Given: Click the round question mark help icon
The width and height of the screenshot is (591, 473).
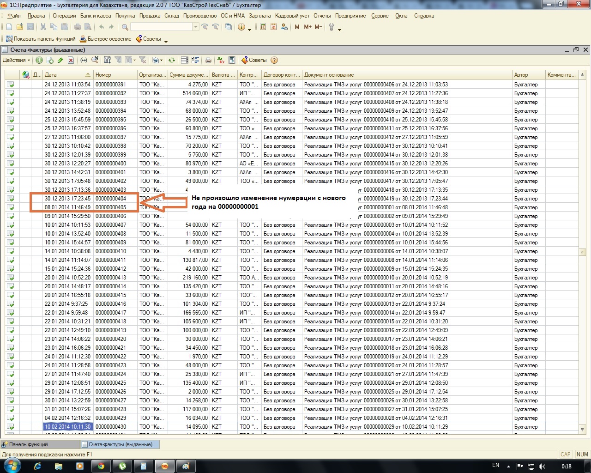Looking at the screenshot, I should point(274,60).
